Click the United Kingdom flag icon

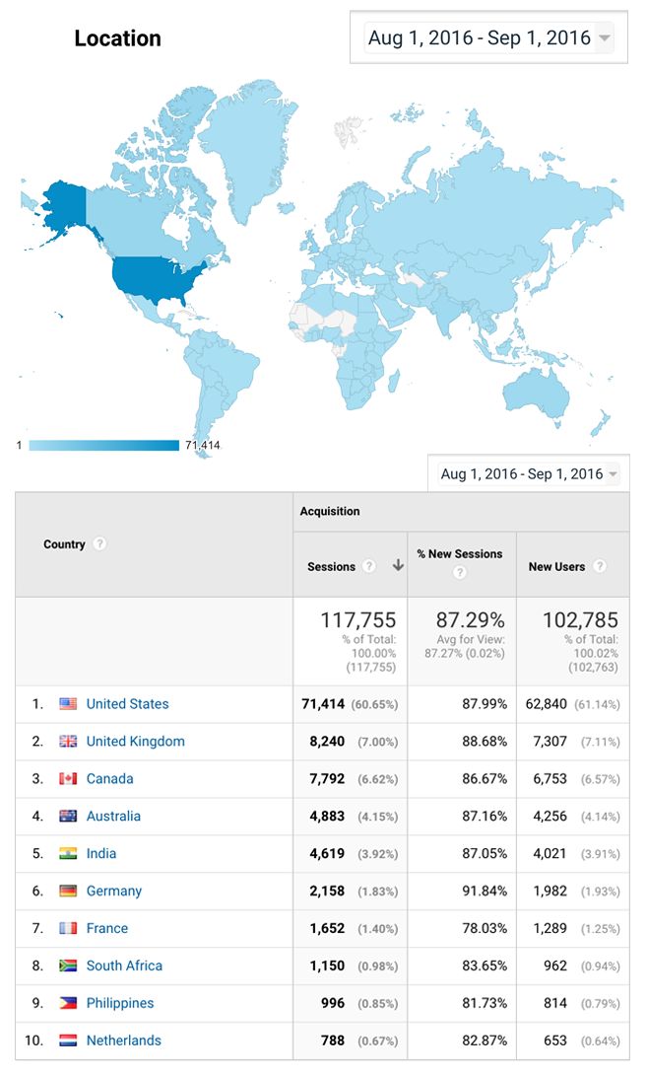(x=68, y=741)
